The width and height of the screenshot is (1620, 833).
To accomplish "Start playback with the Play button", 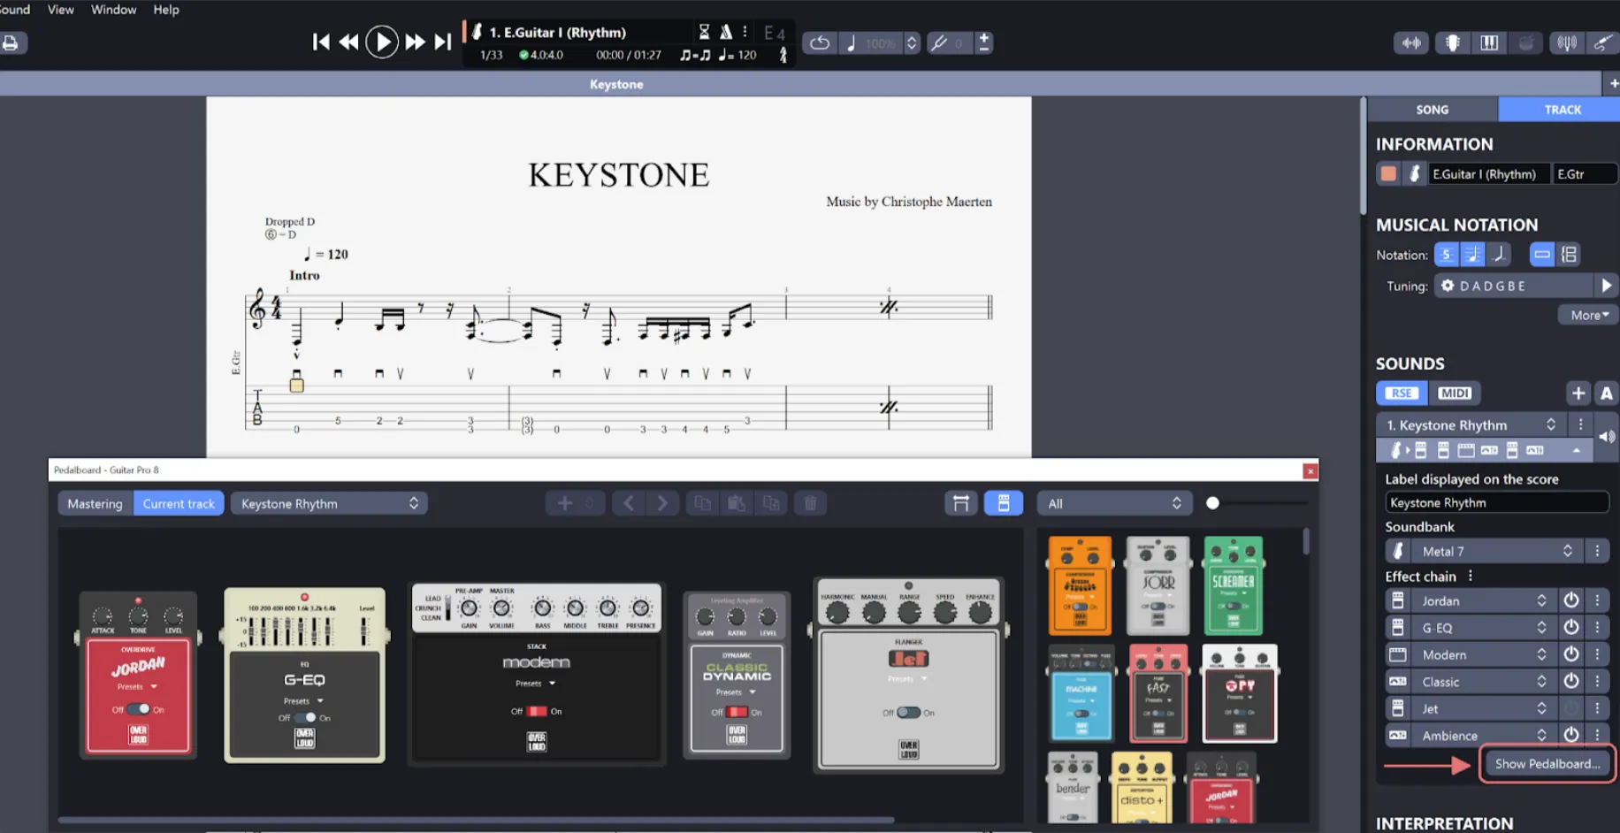I will click(x=382, y=42).
